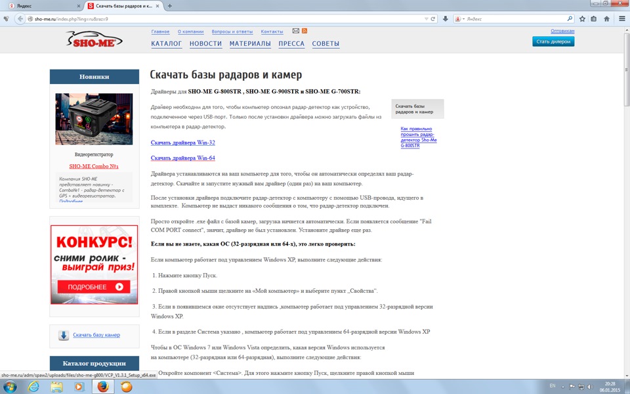Select the Скачать базы радаров и камер side item
Viewport: 630px width, 394px height.
tap(417, 109)
